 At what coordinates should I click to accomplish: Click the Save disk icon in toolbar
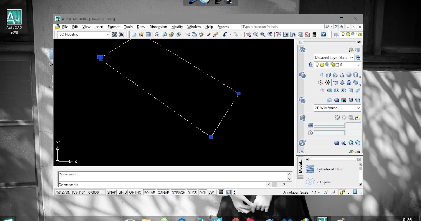[148, 34]
